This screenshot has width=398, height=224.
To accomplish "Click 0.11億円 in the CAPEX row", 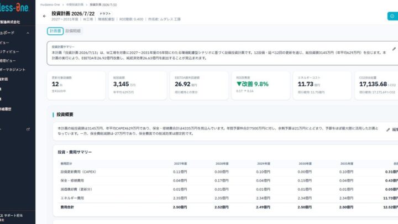I will tap(180, 172).
